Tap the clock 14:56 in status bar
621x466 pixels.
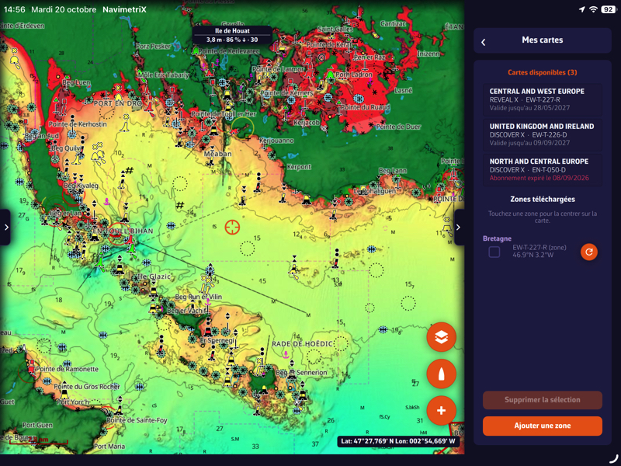point(14,9)
